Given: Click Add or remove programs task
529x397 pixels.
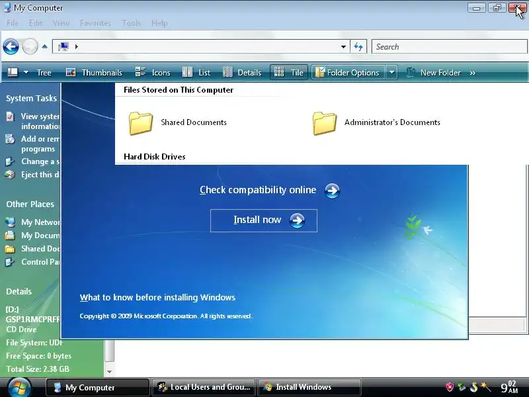Looking at the screenshot, I should (40, 144).
